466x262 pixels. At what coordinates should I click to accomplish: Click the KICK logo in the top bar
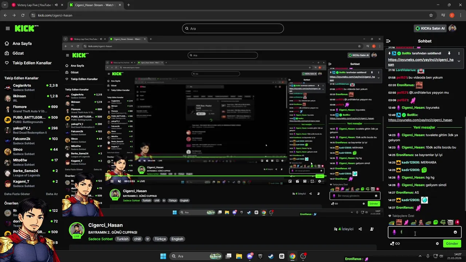[26, 28]
